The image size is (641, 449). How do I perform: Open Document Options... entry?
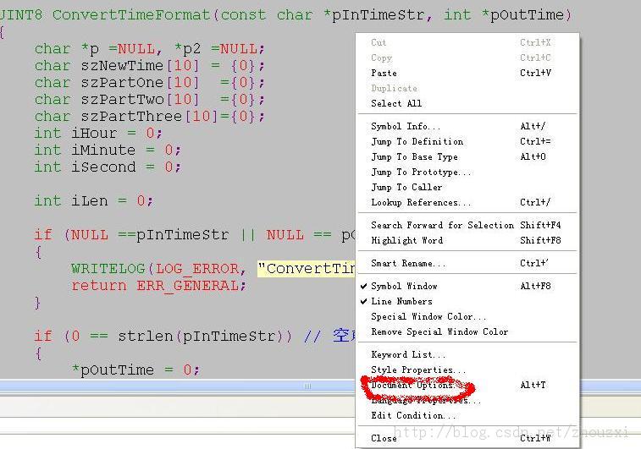tap(467, 385)
